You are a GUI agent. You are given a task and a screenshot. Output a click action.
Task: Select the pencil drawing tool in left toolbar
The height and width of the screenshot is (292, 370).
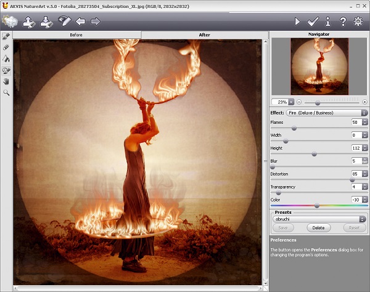6,36
